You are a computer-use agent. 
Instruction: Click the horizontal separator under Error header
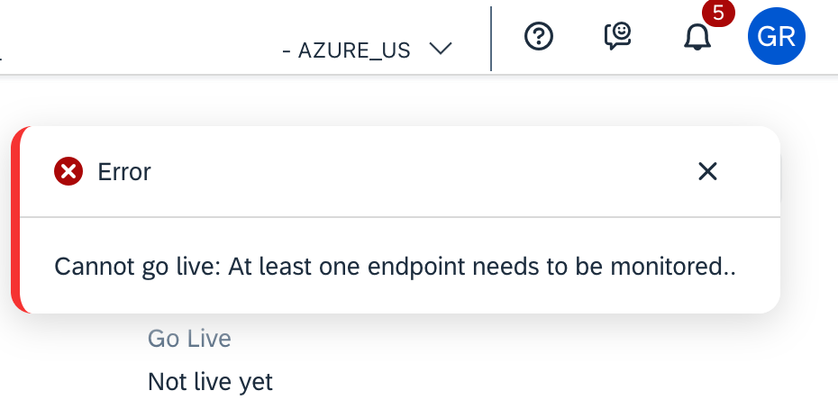point(400,217)
